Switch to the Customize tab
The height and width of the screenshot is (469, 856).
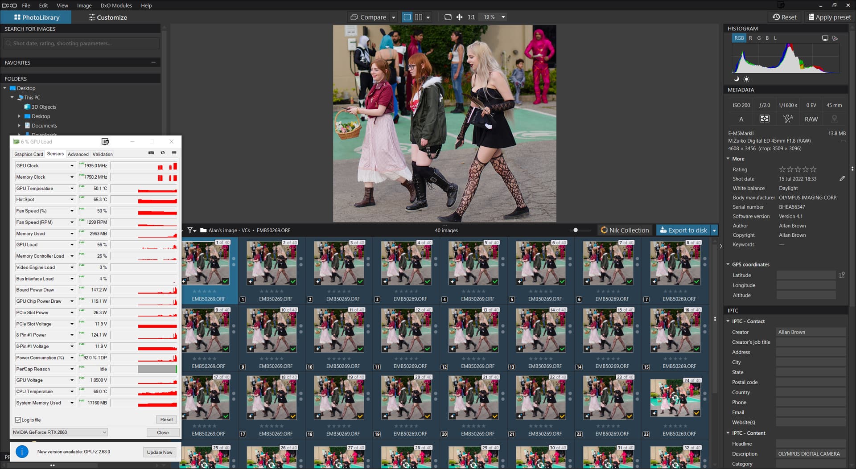(107, 17)
